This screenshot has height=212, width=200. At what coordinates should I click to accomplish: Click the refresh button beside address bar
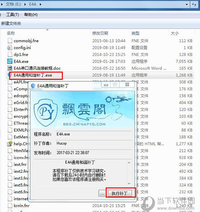point(194,5)
